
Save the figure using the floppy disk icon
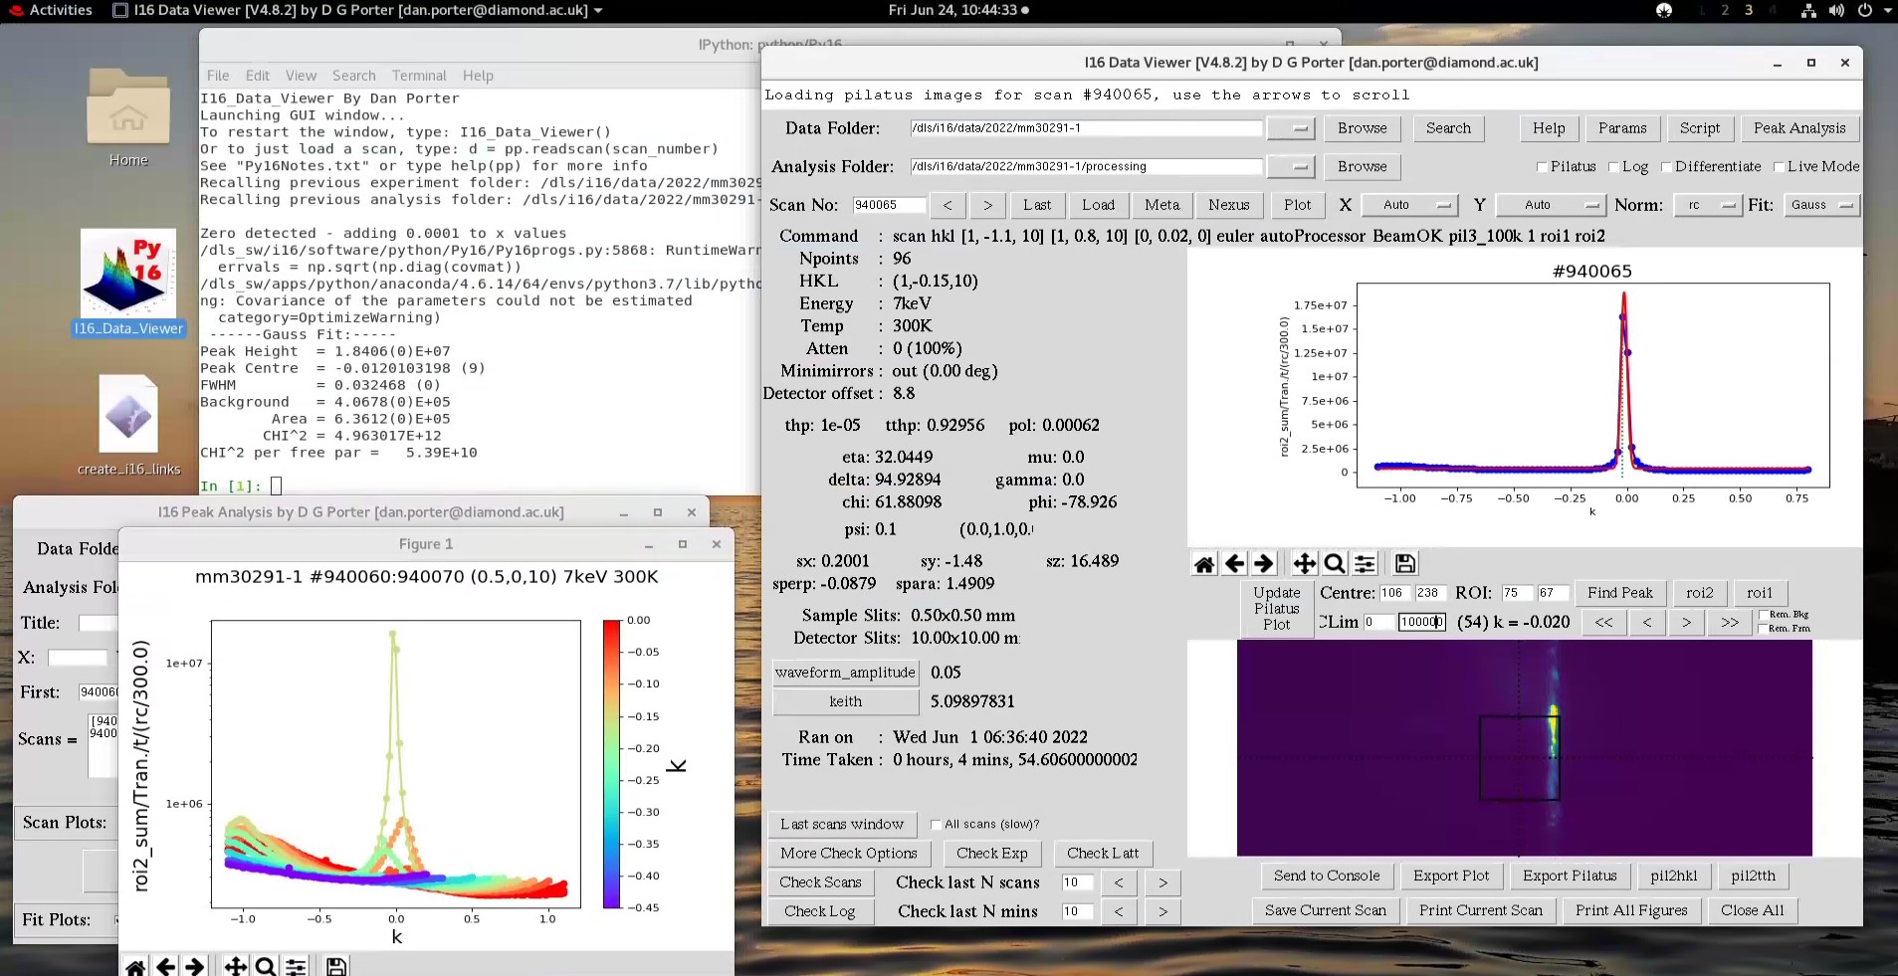(x=1403, y=563)
